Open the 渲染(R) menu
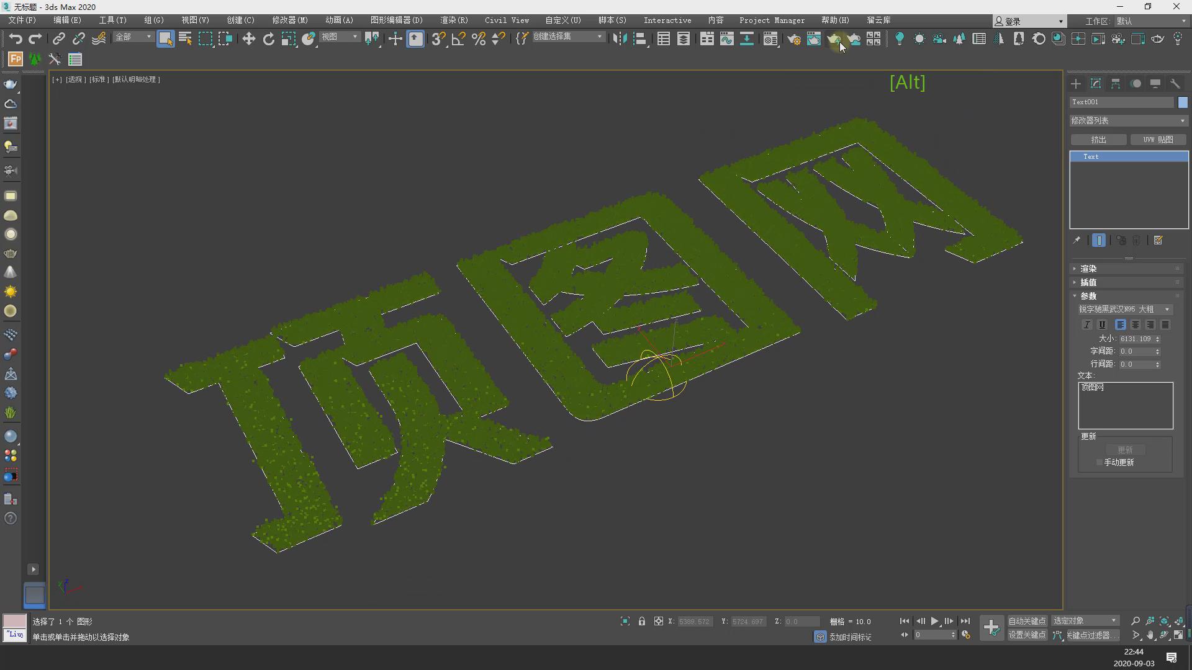Viewport: 1192px width, 670px height. 454,20
